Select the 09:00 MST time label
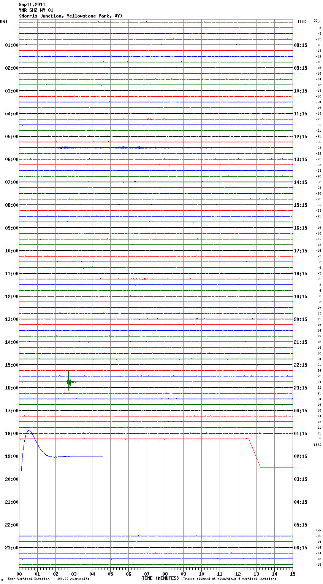Image resolution: width=323 pixels, height=584 pixels. 11,228
